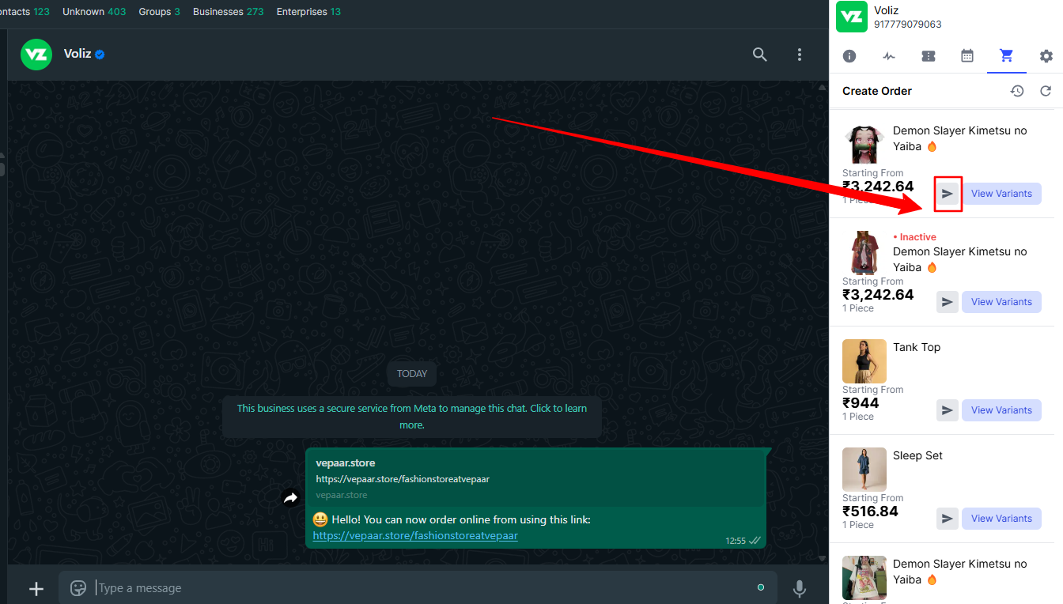This screenshot has width=1063, height=604.
Task: Click the ₹944 price text
Action: (x=861, y=403)
